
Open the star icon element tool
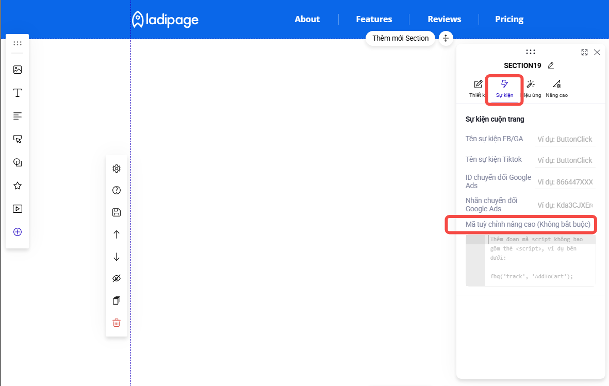[x=18, y=186]
